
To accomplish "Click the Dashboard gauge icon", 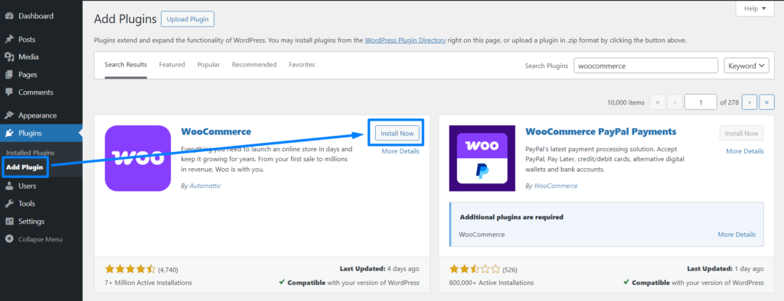I will tap(9, 16).
